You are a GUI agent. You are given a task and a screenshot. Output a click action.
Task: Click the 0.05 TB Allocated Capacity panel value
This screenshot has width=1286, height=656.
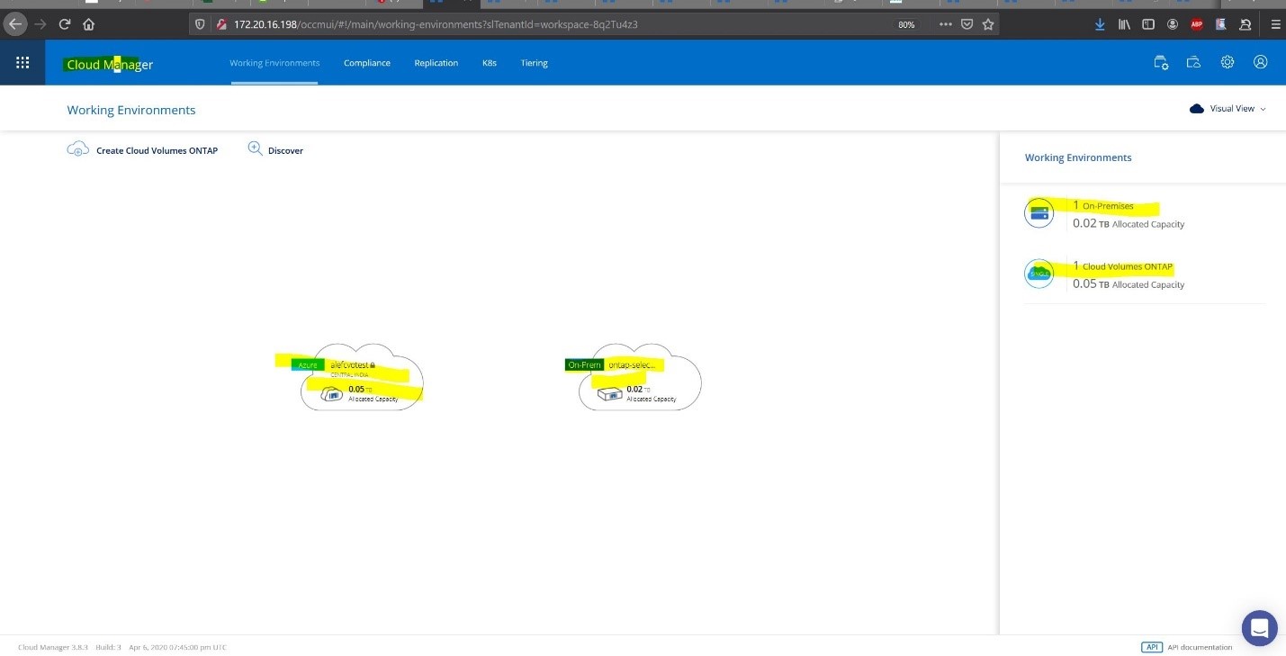(x=1129, y=283)
